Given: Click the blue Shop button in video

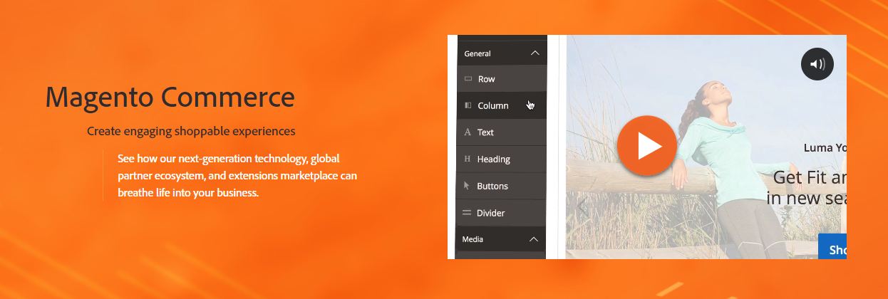Looking at the screenshot, I should point(832,246).
